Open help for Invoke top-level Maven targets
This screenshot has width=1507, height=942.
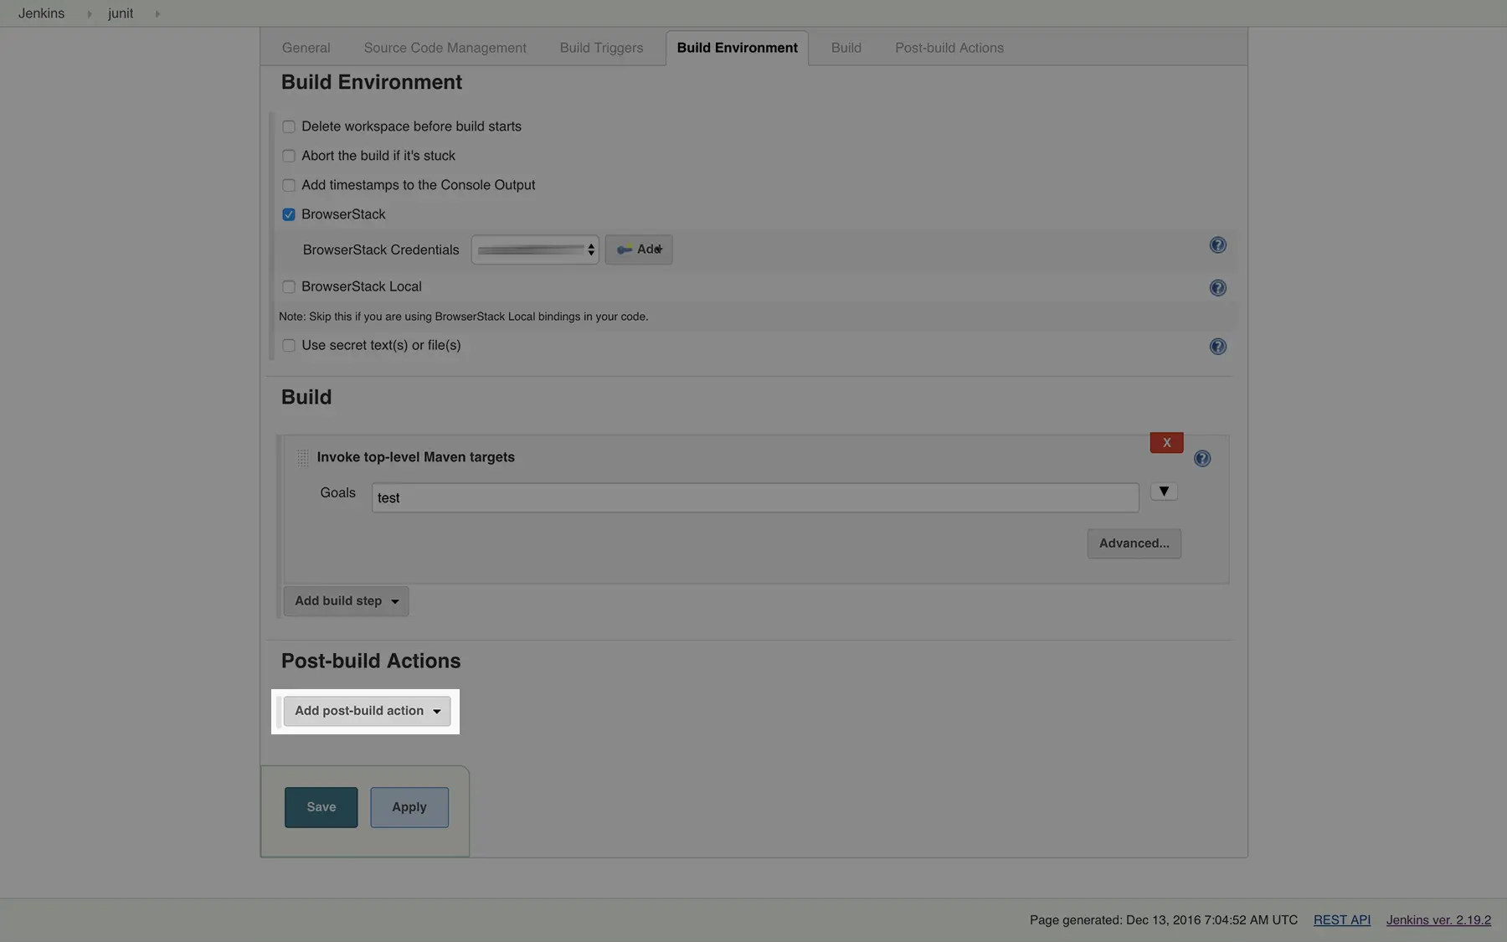(x=1201, y=459)
